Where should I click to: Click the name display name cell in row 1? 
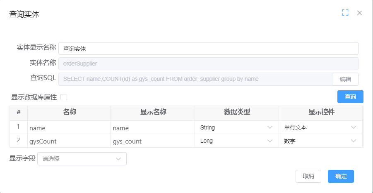click(x=152, y=128)
